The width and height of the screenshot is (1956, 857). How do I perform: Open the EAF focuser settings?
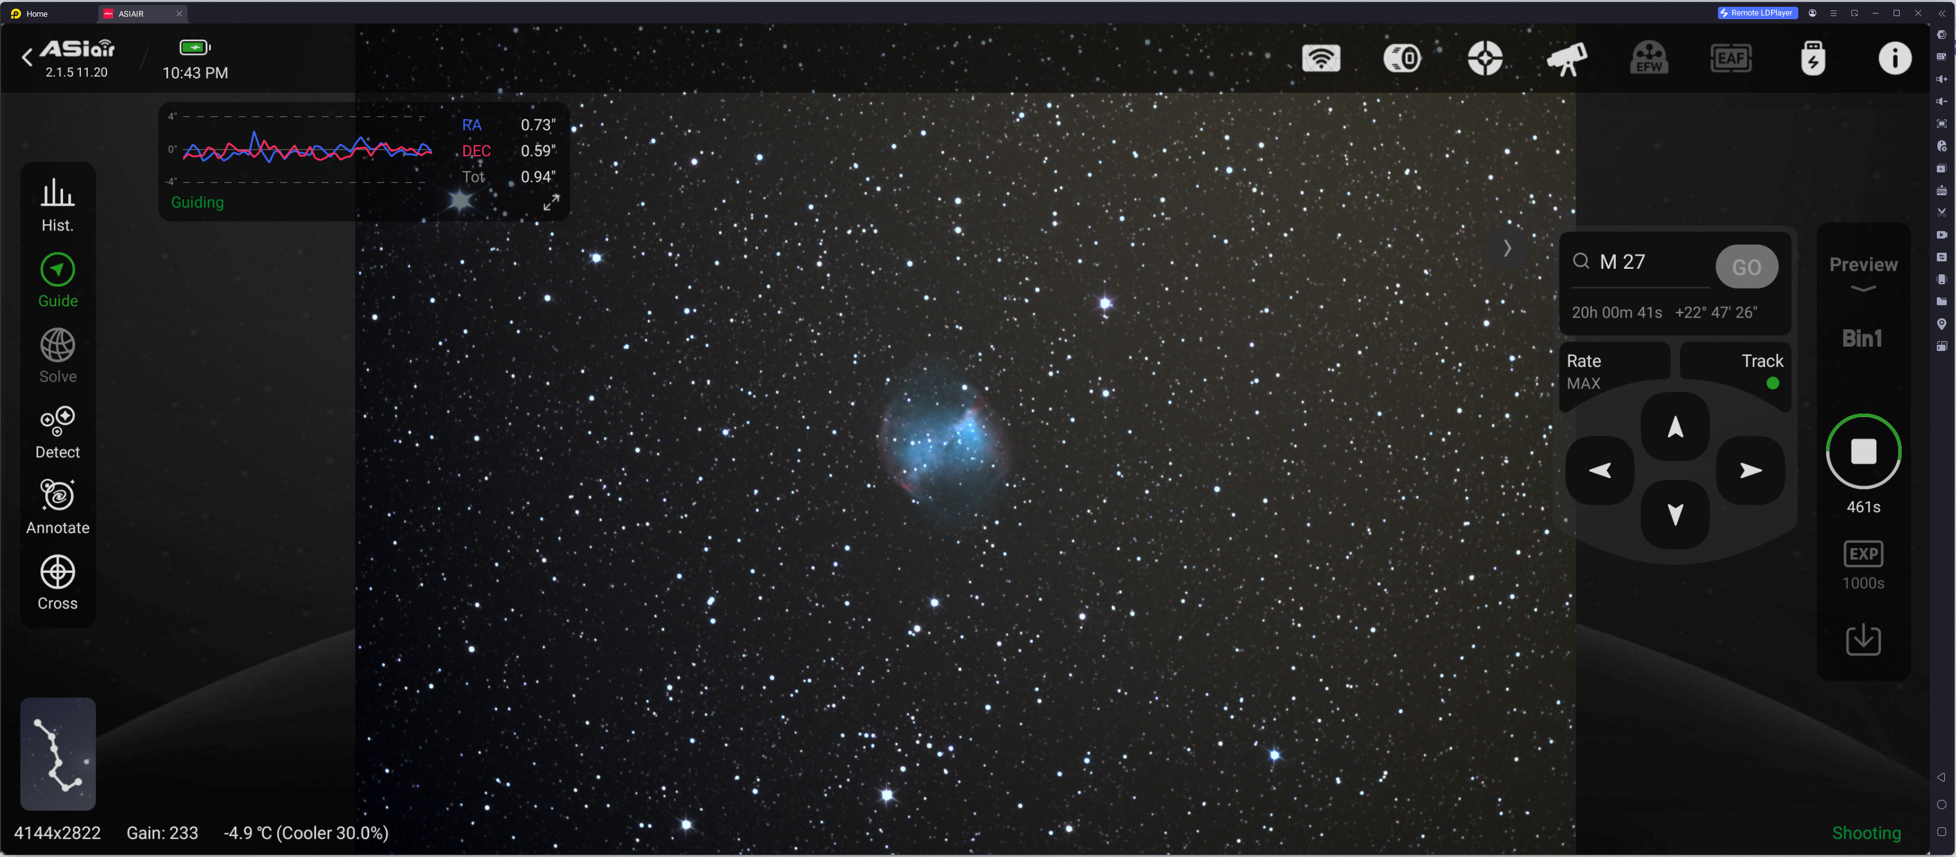[x=1730, y=59]
